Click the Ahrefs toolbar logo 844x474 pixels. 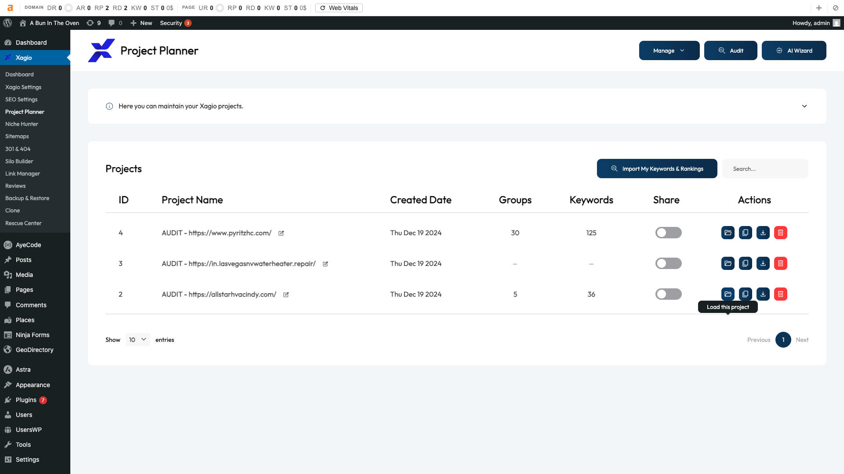pos(10,8)
